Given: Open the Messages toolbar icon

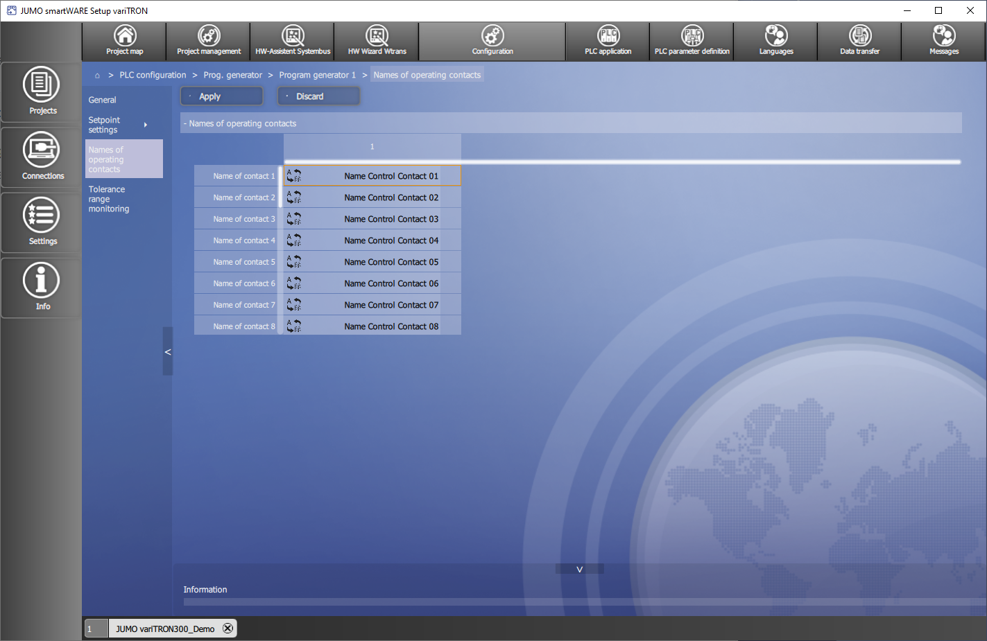Looking at the screenshot, I should pyautogui.click(x=943, y=41).
